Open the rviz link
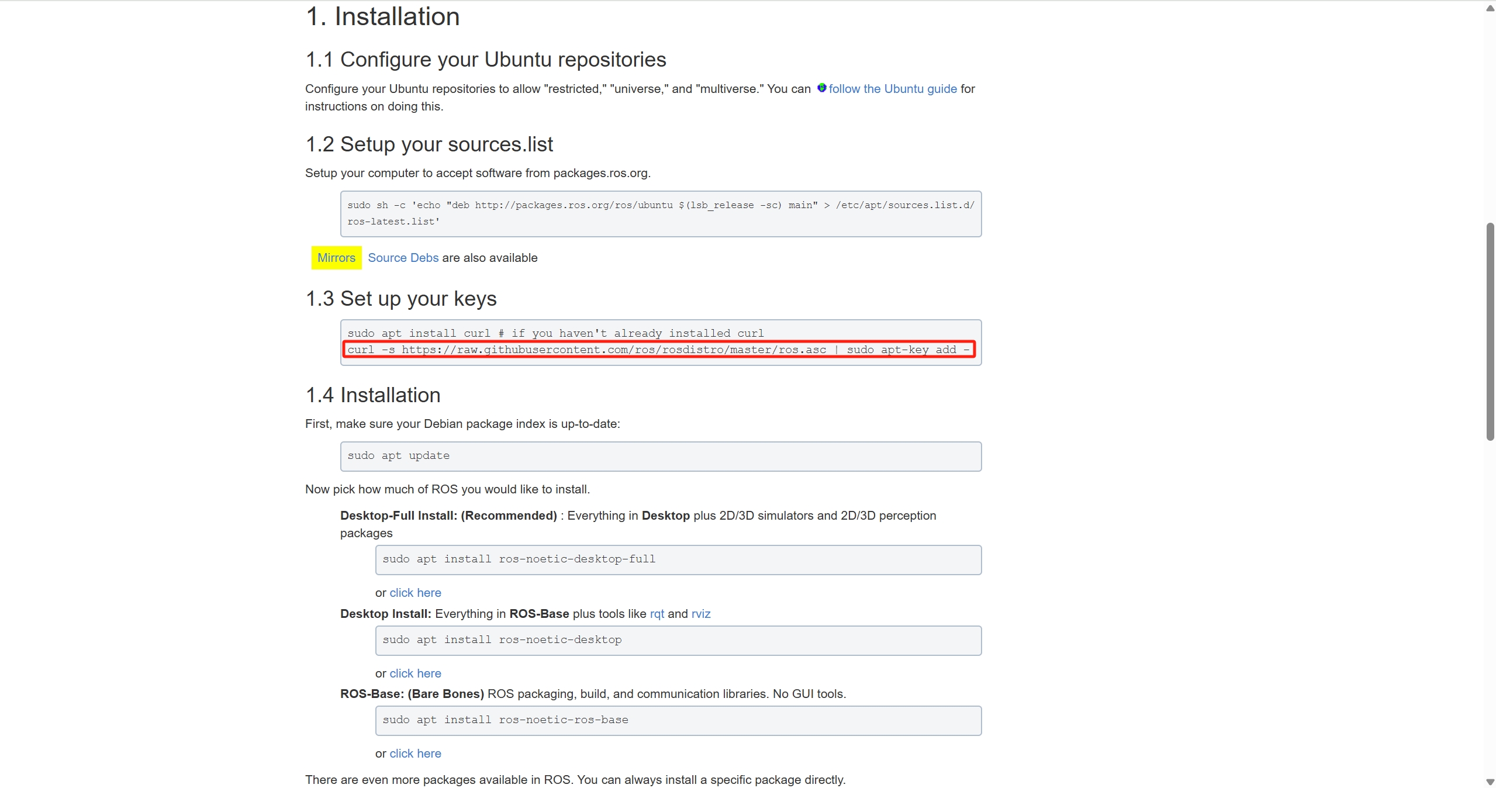Image resolution: width=1496 pixels, height=788 pixels. 701,614
